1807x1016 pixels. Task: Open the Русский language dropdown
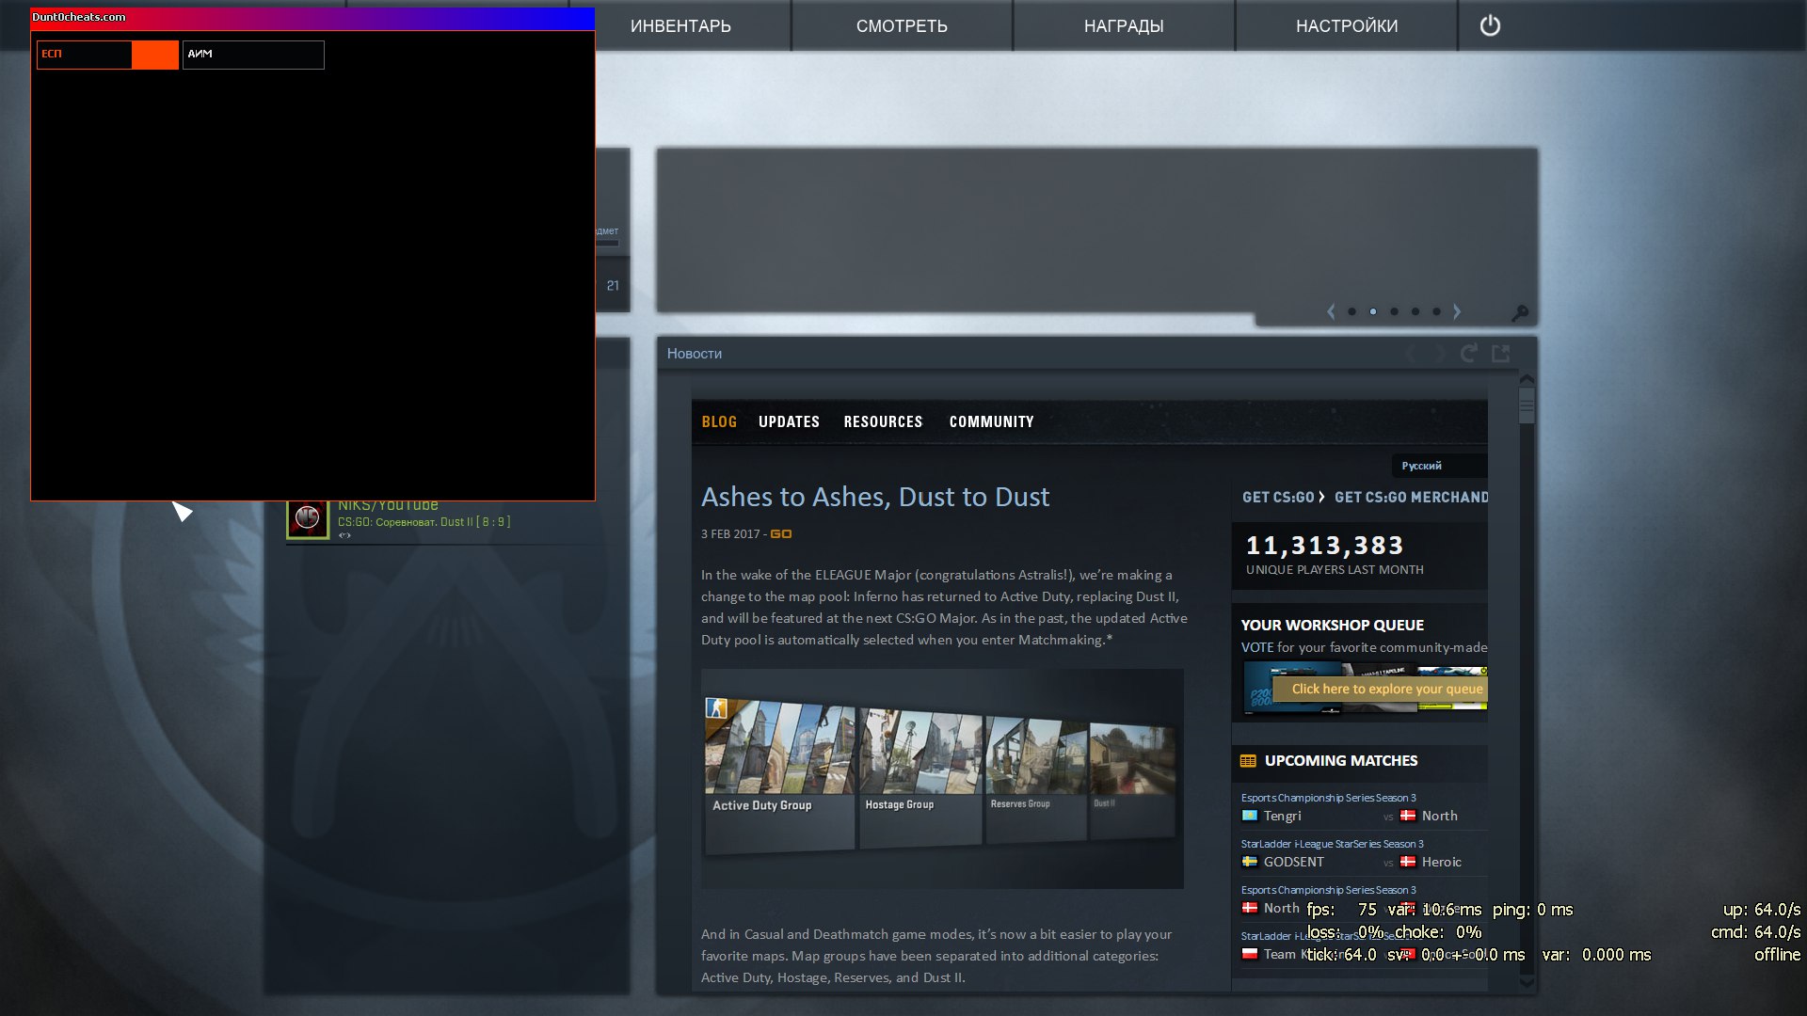(1438, 466)
